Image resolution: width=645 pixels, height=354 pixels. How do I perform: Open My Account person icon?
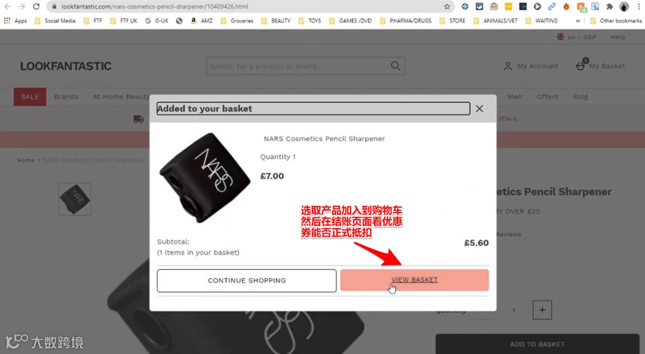click(508, 66)
